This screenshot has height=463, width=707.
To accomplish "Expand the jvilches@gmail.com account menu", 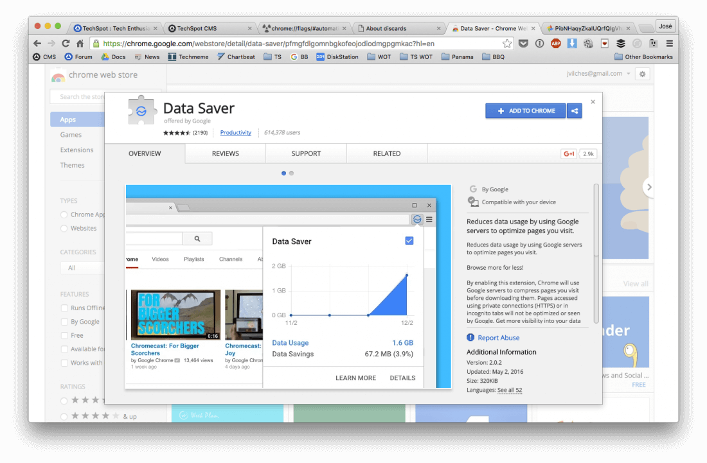I will (x=598, y=73).
